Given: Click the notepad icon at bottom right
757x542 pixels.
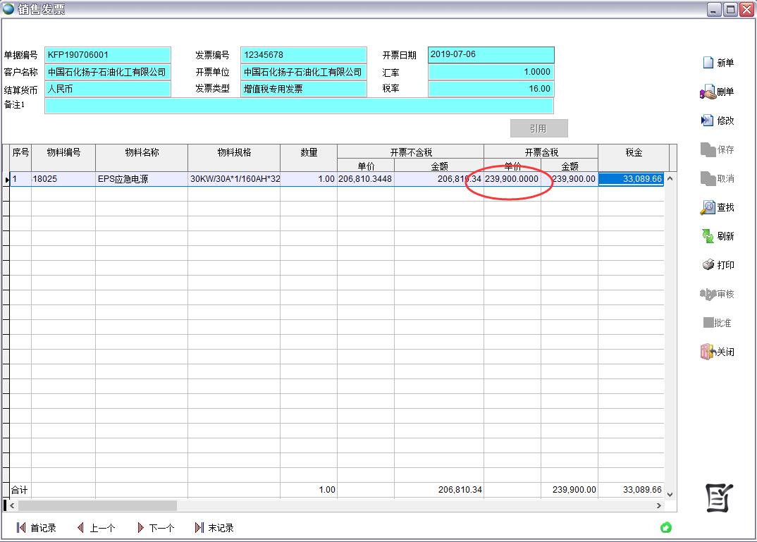Looking at the screenshot, I should click(719, 498).
